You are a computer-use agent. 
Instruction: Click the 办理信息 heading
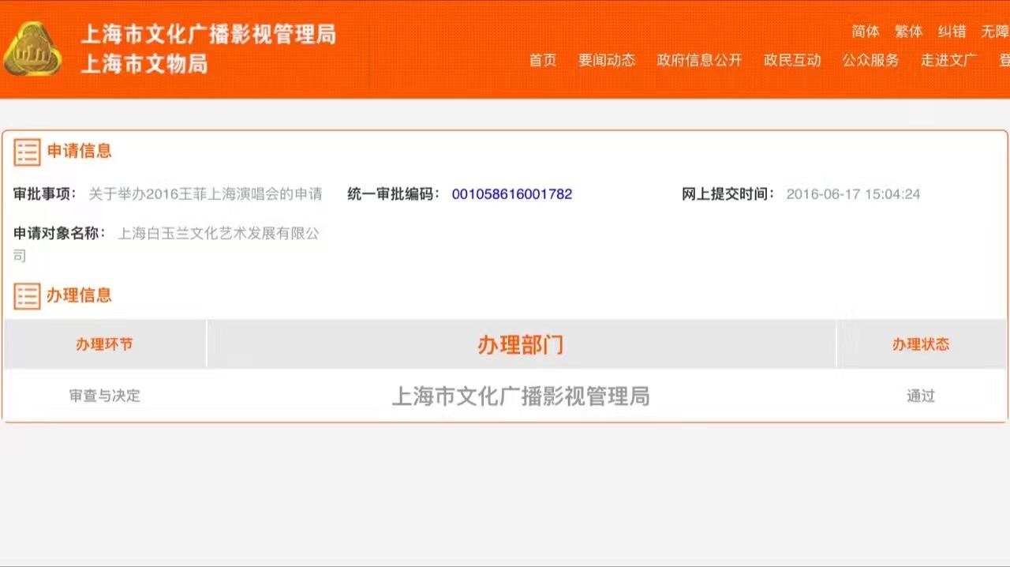[x=80, y=295]
